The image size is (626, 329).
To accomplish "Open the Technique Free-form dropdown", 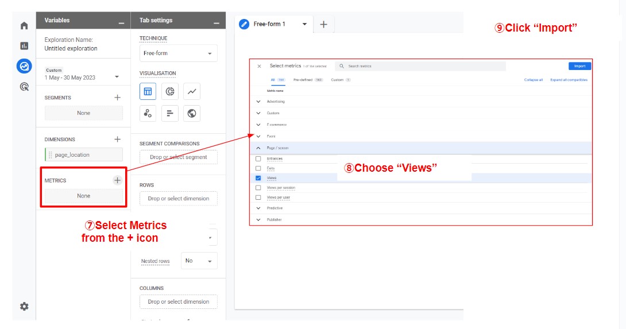I will 179,53.
